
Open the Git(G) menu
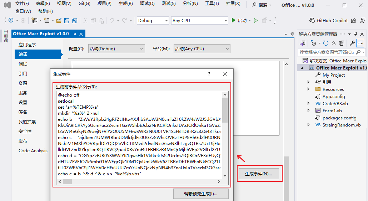(x=84, y=4)
